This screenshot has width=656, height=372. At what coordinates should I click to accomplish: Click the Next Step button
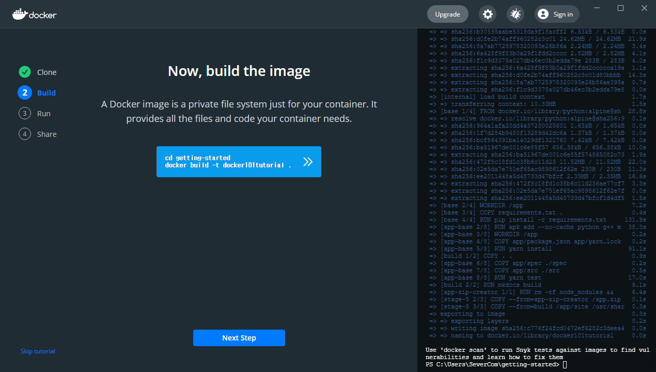click(x=239, y=338)
